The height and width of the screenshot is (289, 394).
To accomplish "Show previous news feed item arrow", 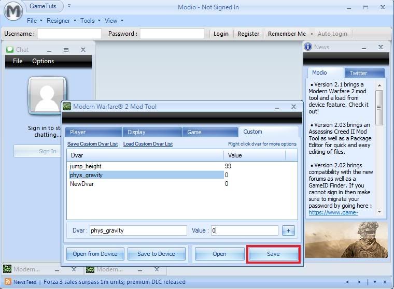I will click(x=347, y=282).
